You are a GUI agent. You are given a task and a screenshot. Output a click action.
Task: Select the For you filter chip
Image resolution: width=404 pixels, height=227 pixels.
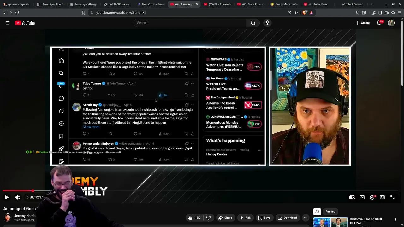click(330, 212)
